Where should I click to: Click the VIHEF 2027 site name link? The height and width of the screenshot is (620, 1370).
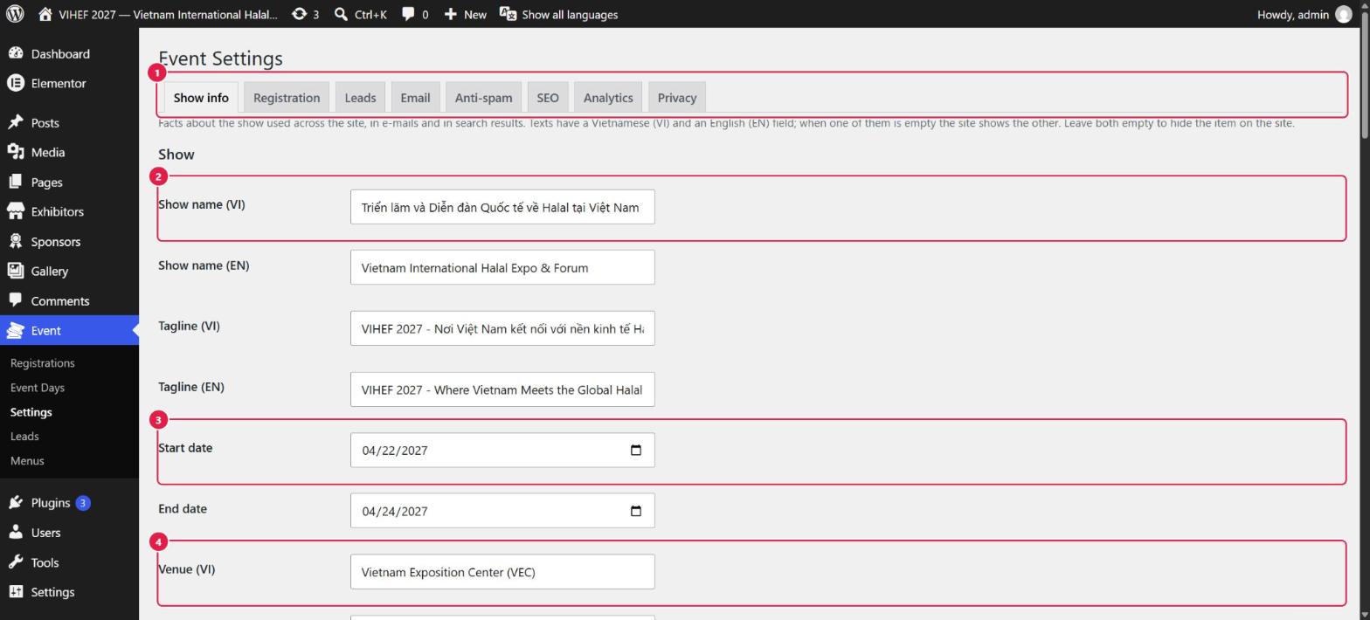tap(168, 14)
